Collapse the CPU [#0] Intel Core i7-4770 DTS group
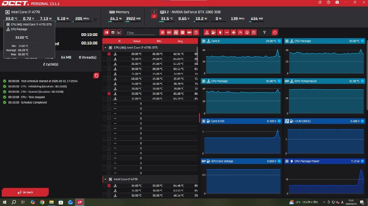 click(x=105, y=48)
